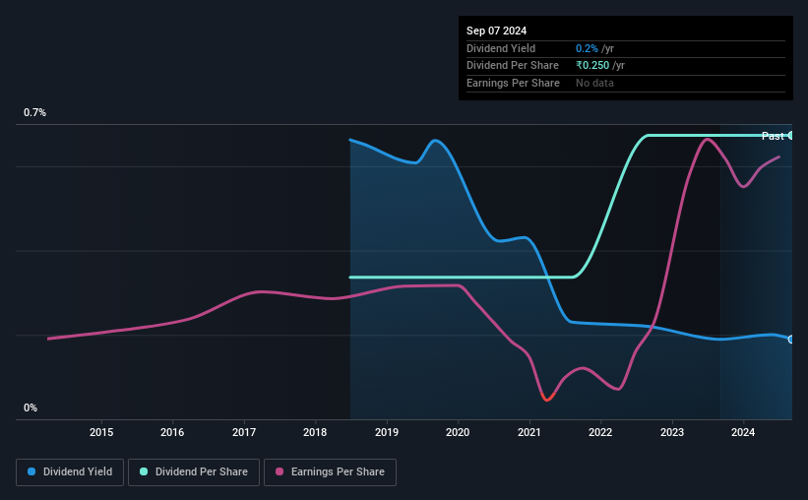Toggle the Earnings Per Share legend button
The width and height of the screenshot is (808, 500).
tap(330, 472)
